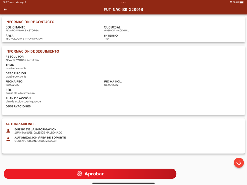
Task: Tap the title FUT-NAC-SR-228916
Action: click(123, 10)
